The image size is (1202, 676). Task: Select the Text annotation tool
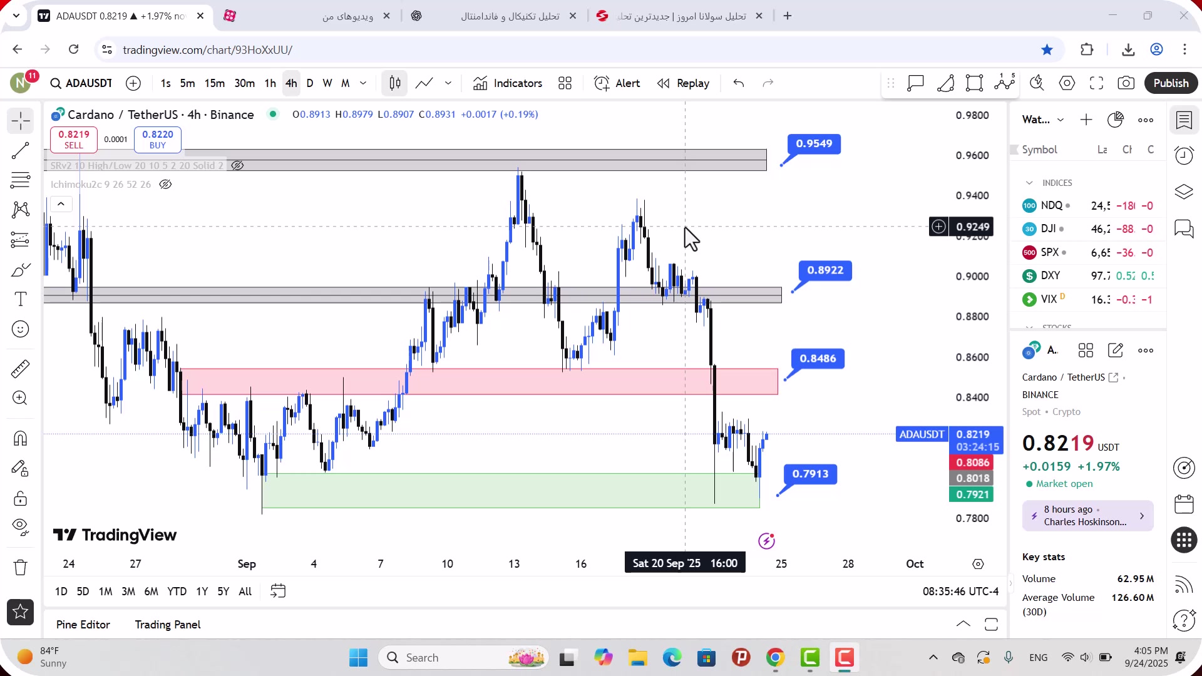click(x=20, y=299)
